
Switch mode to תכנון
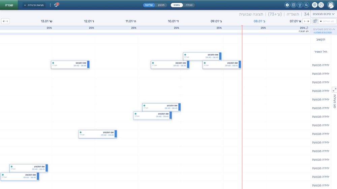(161, 5)
